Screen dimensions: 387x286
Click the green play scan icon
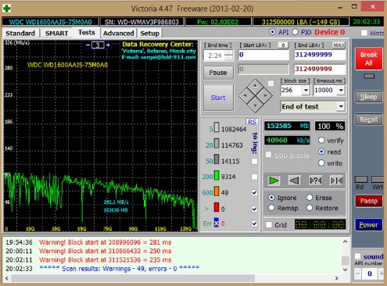click(274, 181)
